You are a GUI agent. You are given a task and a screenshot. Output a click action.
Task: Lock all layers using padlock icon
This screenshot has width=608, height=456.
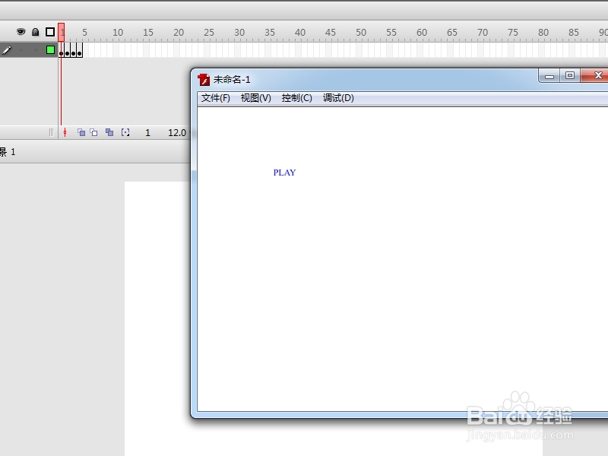coord(35,32)
